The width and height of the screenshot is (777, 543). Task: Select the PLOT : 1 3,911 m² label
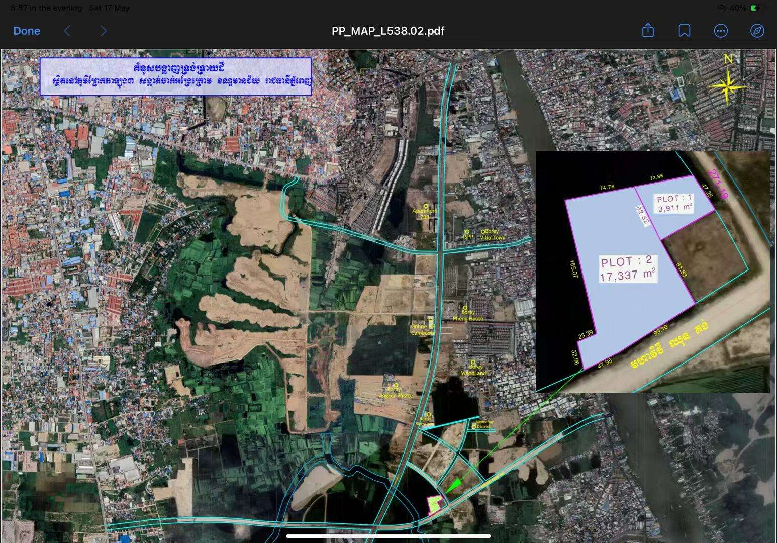674,203
